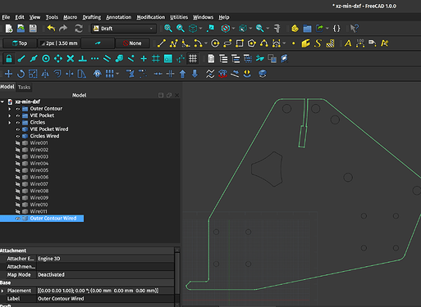
Task: Create a new document
Action: click(9, 29)
